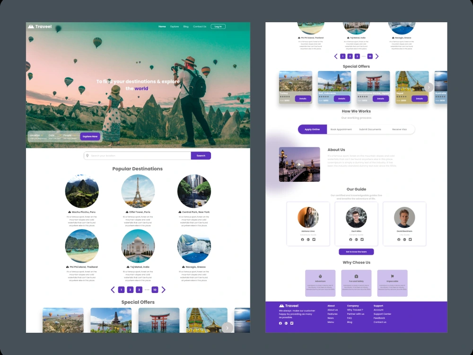Screen dimensions: 473x355
Task: Open the Partner with us footer link
Action: pos(356,314)
